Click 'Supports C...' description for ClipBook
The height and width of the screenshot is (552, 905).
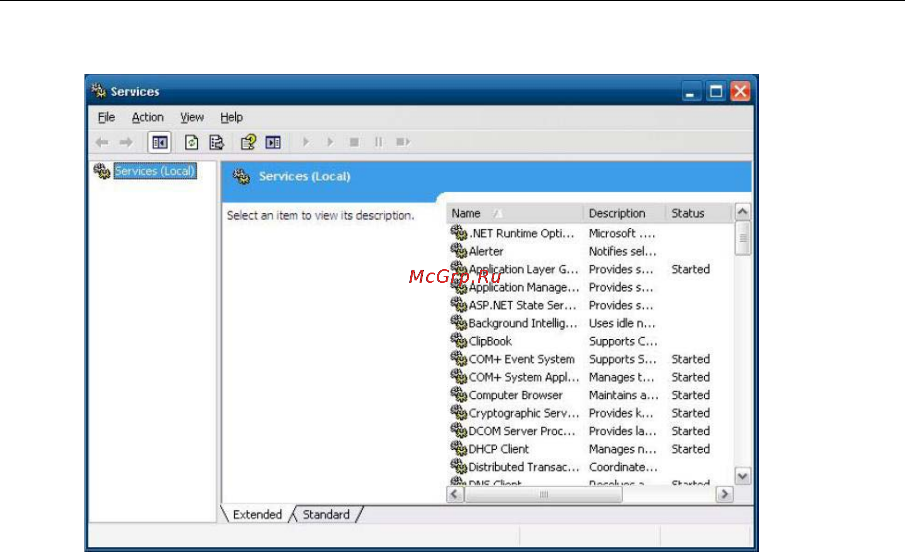click(623, 342)
